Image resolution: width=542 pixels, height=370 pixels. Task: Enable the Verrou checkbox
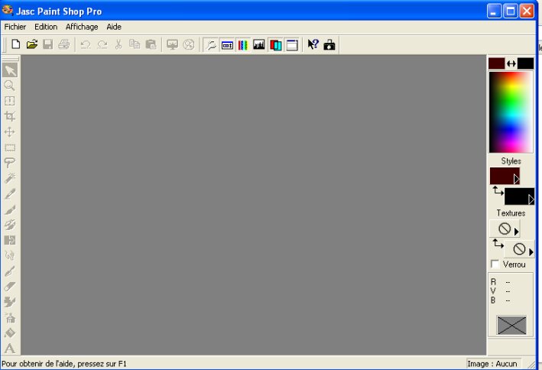pyautogui.click(x=495, y=265)
